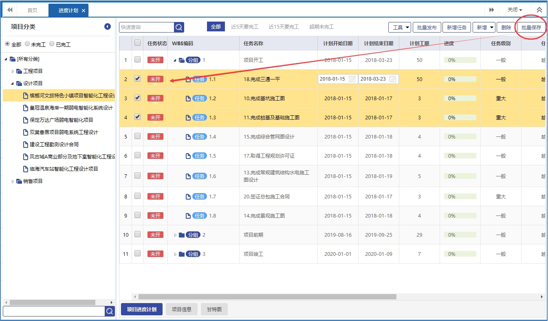Image resolution: width=548 pixels, height=321 pixels.
Task: Click the quick search magnifier icon
Action: (x=179, y=27)
